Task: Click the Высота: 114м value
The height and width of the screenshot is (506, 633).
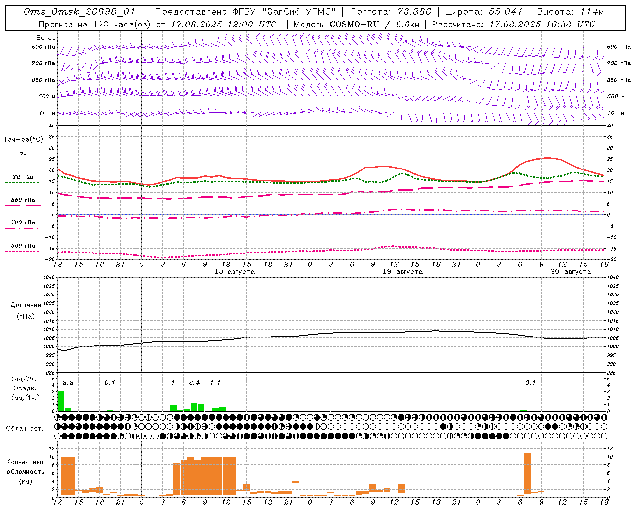Action: tap(570, 12)
